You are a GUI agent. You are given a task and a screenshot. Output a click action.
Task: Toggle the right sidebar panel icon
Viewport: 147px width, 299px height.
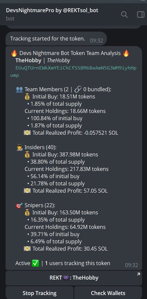(x=141, y=14)
